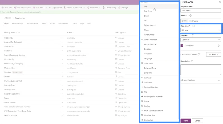Toggle the Searchable checkbox
The image size is (223, 124).
click(182, 45)
